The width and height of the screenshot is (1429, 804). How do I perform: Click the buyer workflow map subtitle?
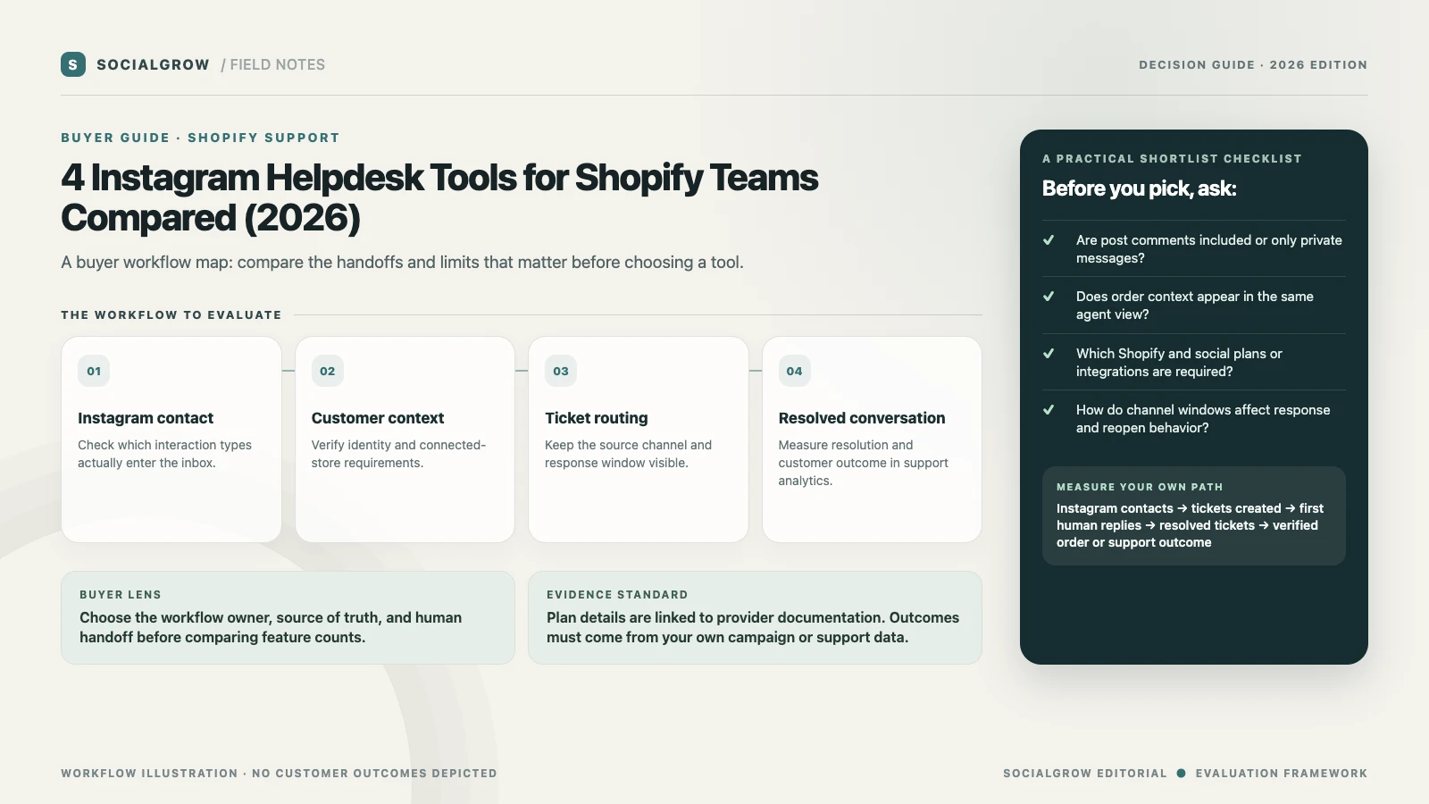point(402,262)
